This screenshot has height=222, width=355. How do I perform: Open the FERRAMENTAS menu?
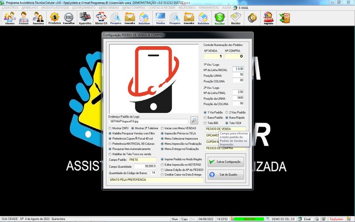click(209, 8)
